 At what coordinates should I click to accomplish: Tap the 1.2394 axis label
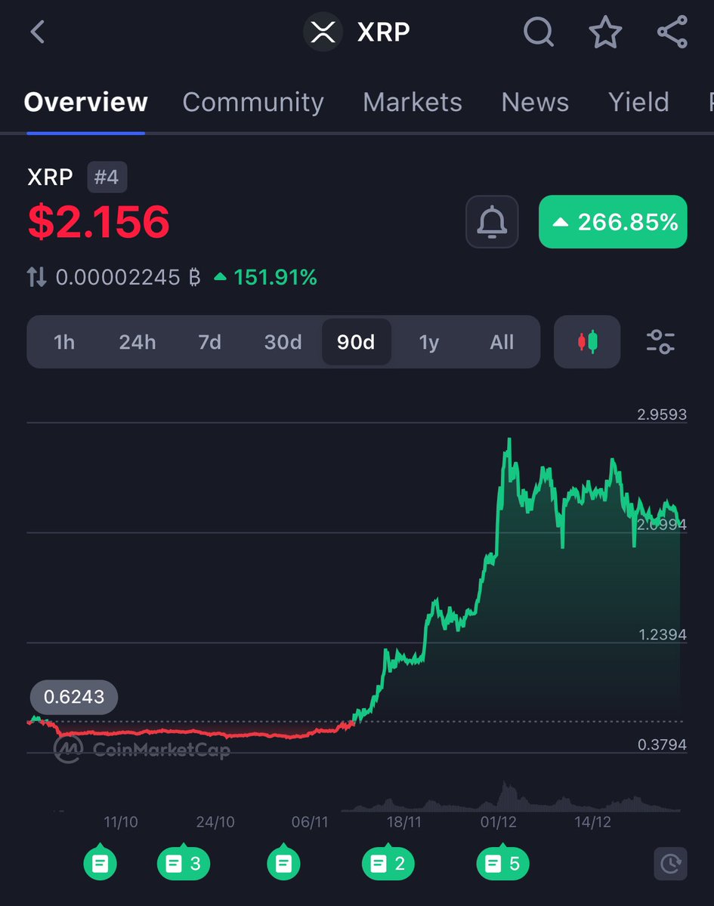662,634
